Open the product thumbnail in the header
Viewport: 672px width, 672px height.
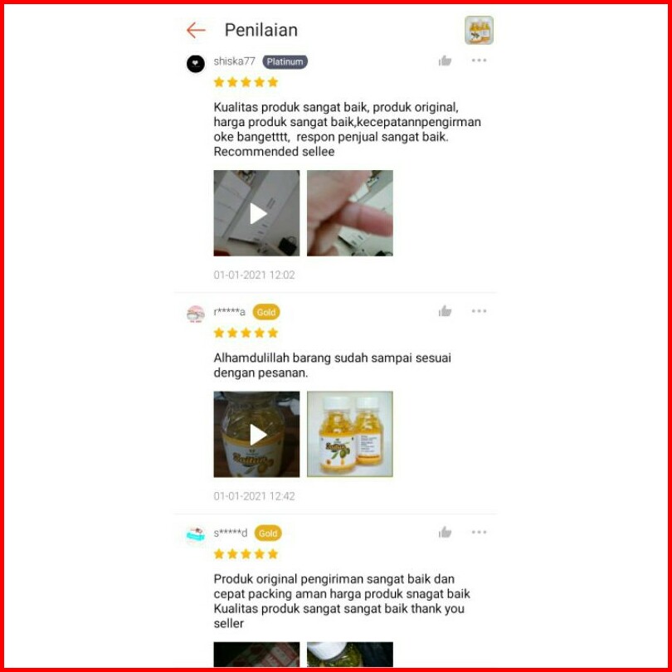479,30
